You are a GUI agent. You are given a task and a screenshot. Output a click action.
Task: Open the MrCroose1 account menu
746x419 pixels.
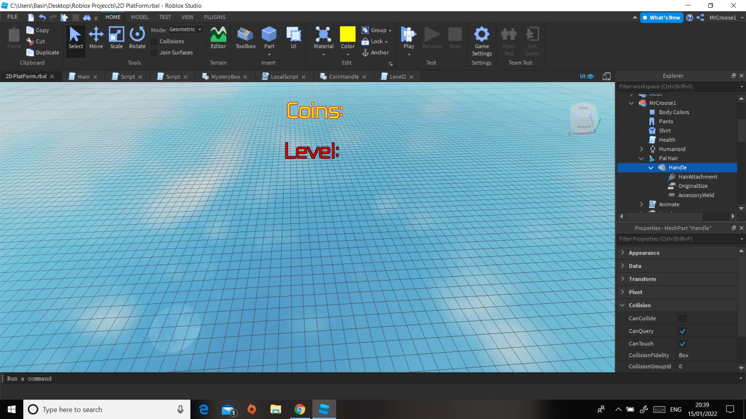(726, 17)
